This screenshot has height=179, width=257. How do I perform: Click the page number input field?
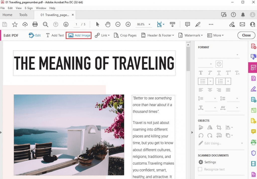76,24
